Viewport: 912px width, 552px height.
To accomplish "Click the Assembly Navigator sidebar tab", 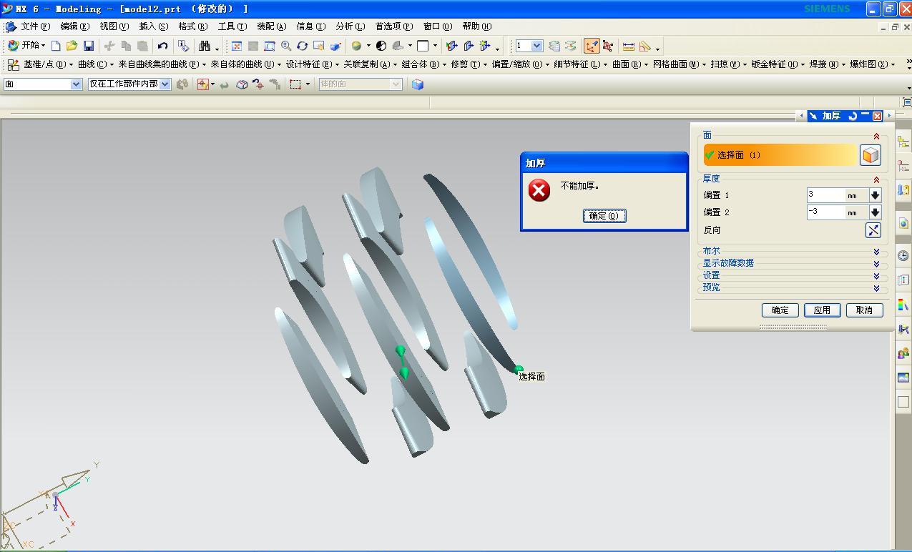I will (x=903, y=142).
